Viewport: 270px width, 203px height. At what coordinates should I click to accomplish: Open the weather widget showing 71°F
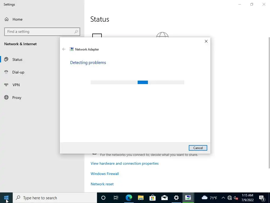tap(209, 198)
